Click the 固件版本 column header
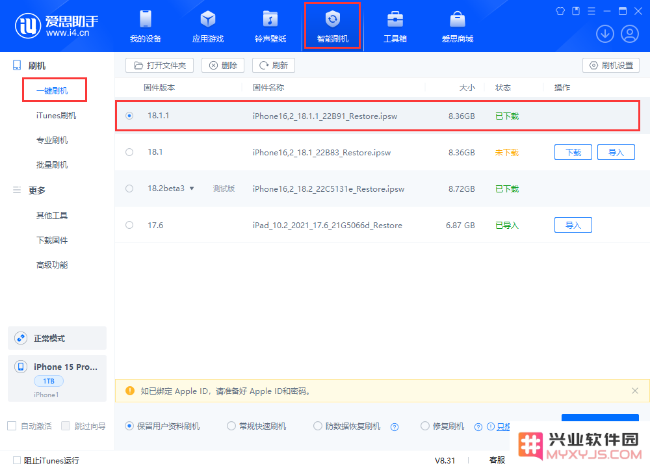Viewport: 650px width, 470px height. (x=160, y=88)
